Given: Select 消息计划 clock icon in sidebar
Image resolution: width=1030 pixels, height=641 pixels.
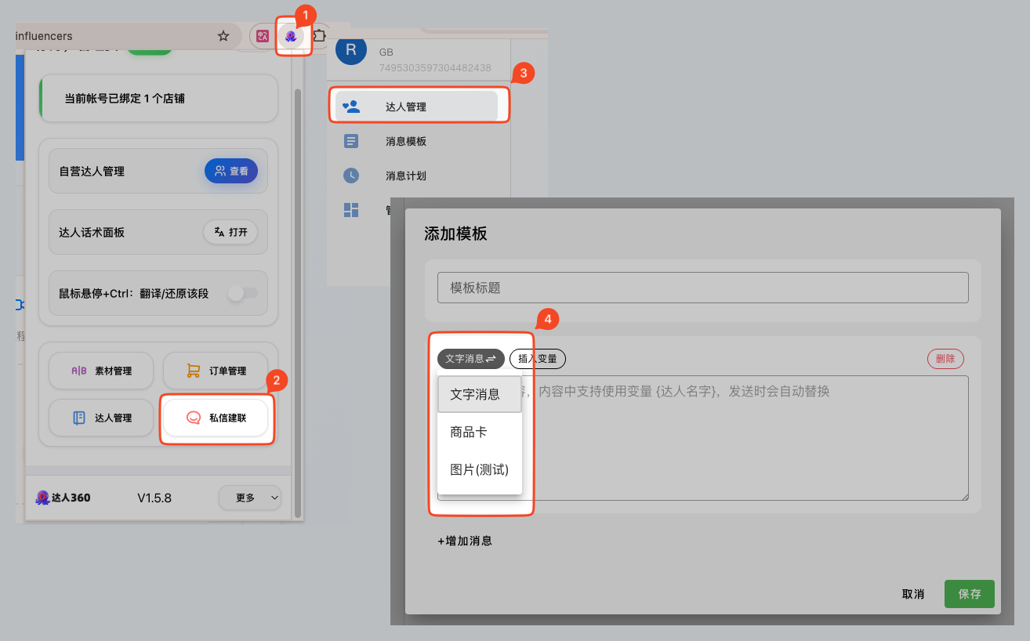Looking at the screenshot, I should pos(351,176).
